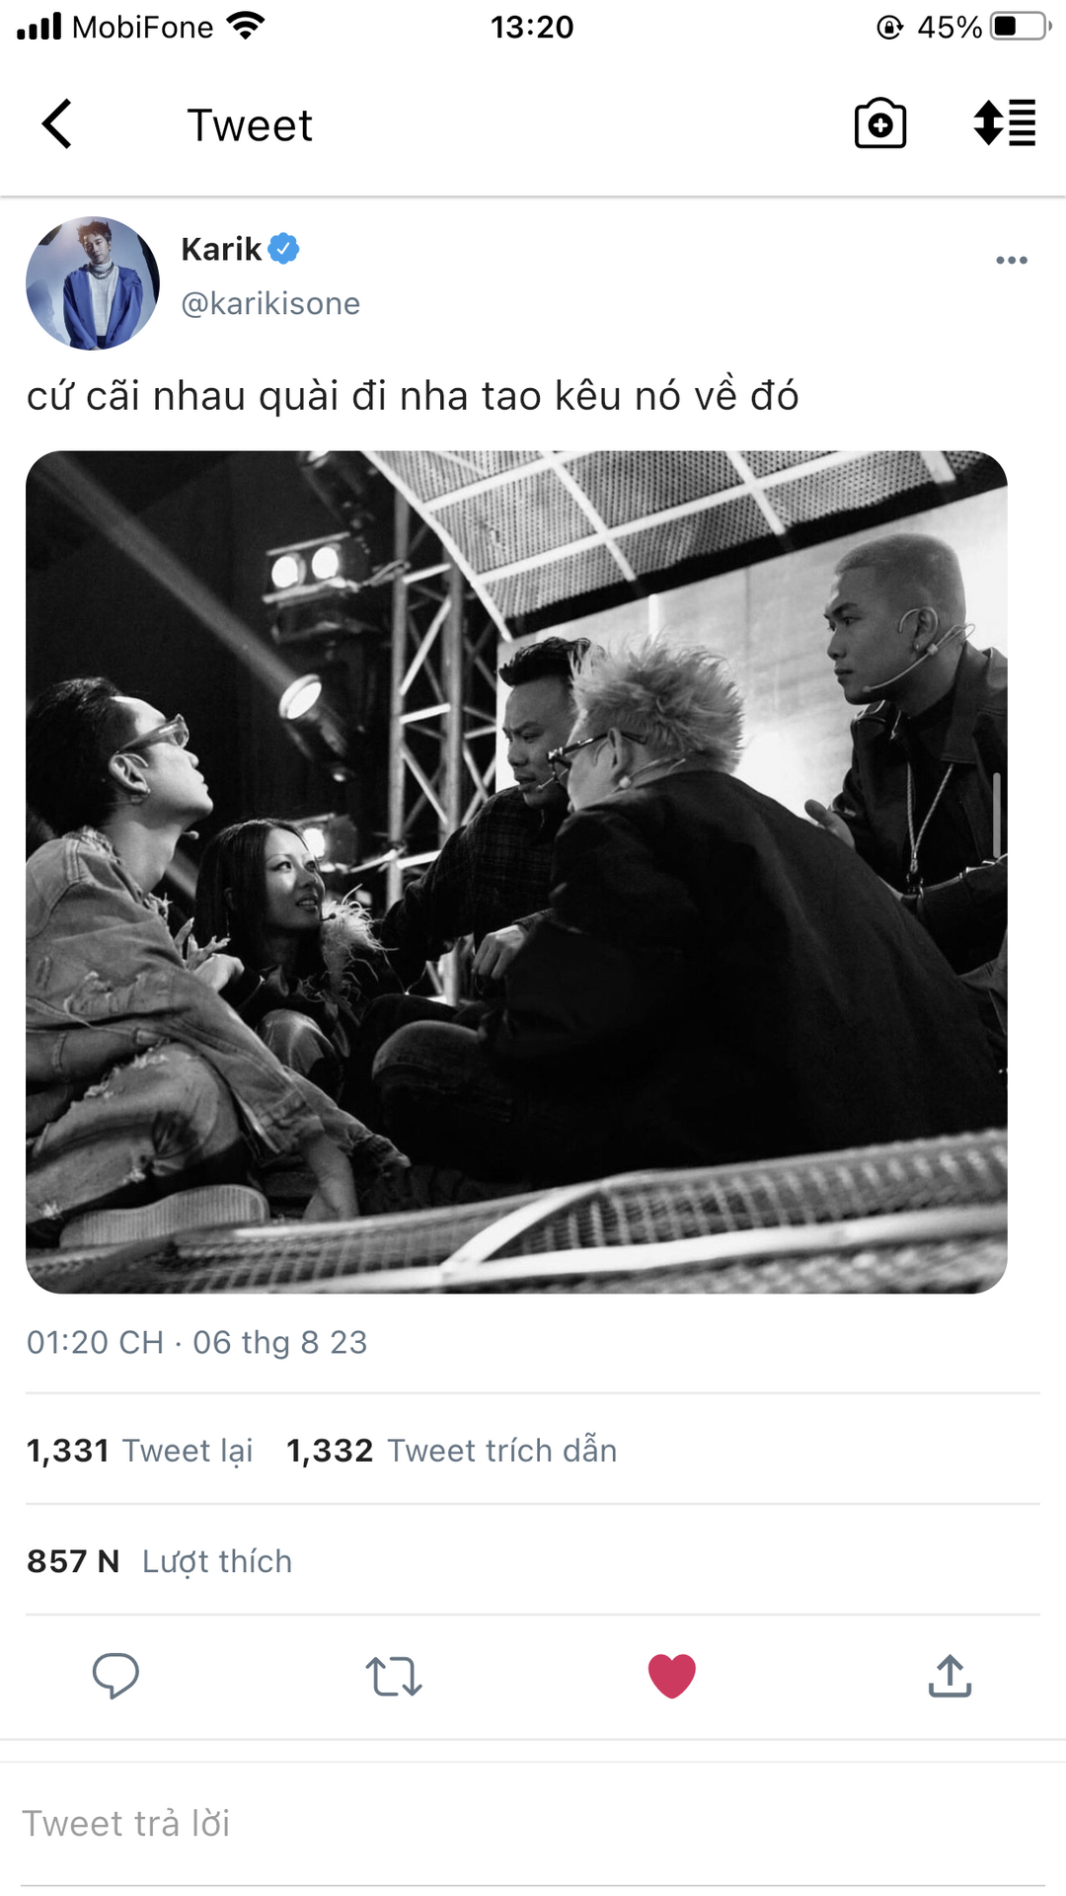View the 1,331 Tweet lại list

tap(139, 1451)
